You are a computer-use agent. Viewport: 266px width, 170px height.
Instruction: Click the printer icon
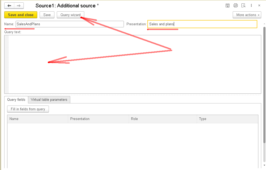(236, 6)
